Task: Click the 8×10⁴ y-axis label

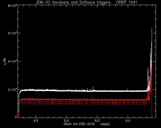Action: pyautogui.click(x=12, y=5)
